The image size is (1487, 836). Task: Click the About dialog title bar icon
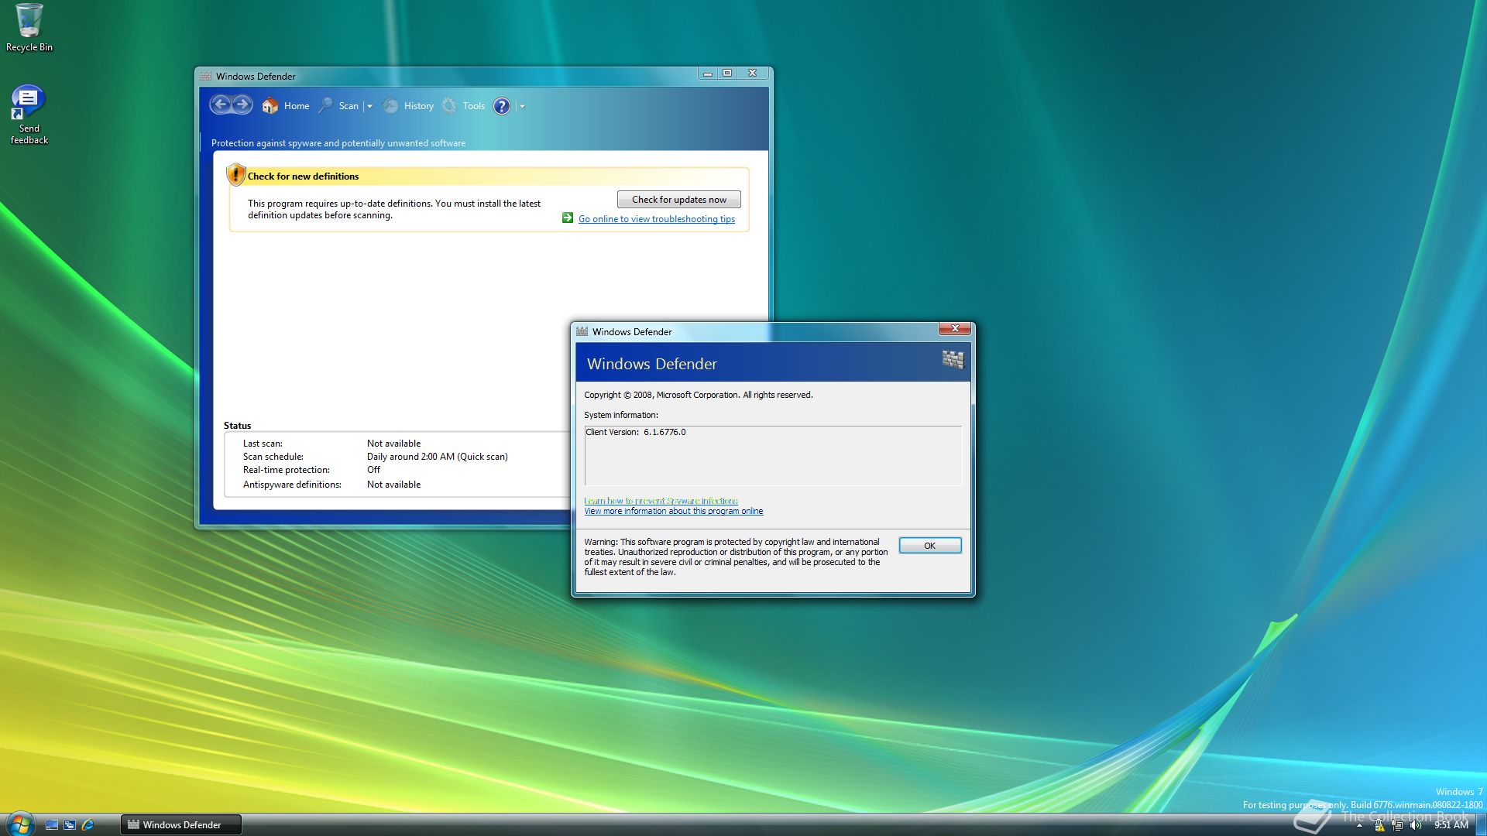(582, 331)
